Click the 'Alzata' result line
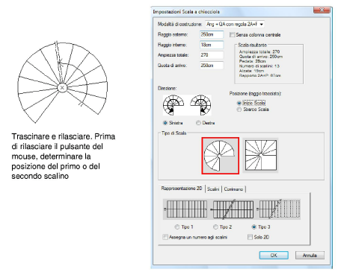347x275 pixels. click(251, 71)
